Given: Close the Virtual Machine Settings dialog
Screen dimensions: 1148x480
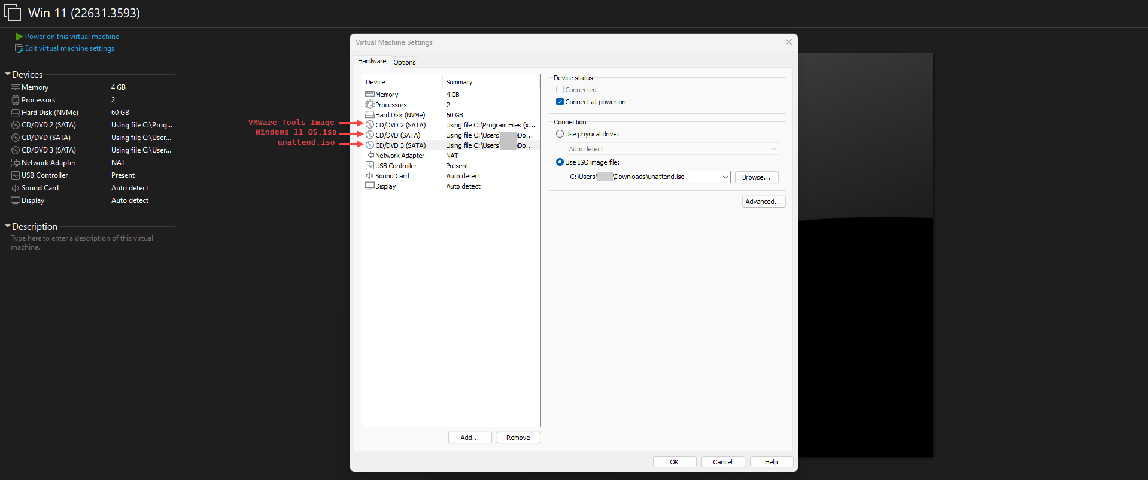Looking at the screenshot, I should coord(789,42).
